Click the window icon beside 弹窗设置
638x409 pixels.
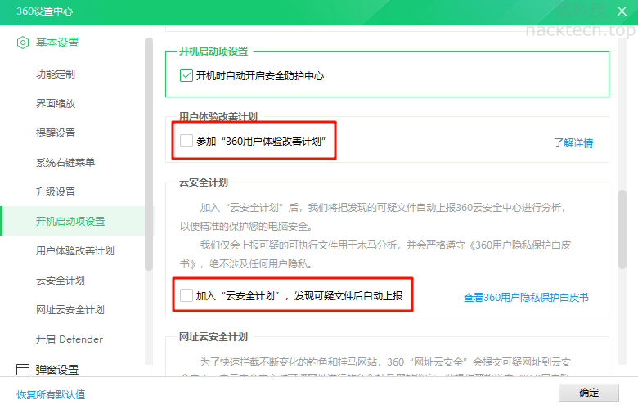(23, 370)
